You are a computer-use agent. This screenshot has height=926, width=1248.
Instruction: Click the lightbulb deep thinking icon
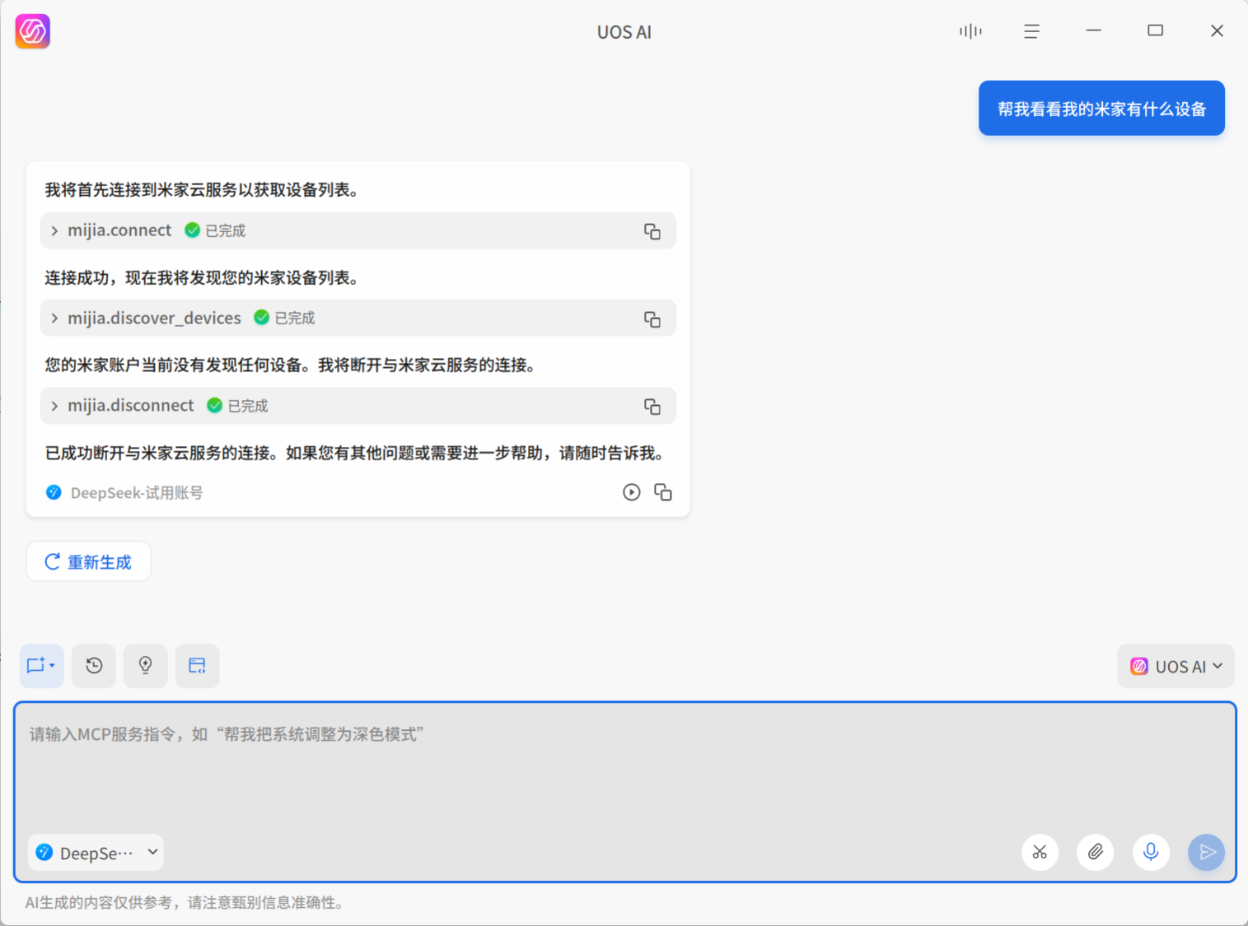[146, 665]
